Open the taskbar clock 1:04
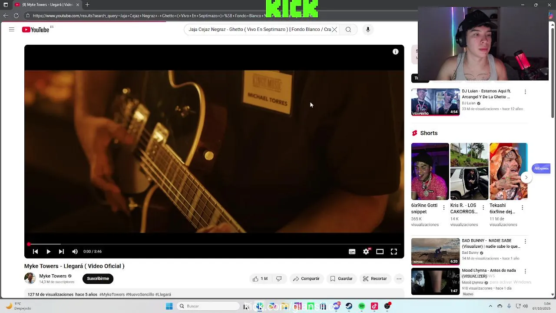The image size is (556, 313). pyautogui.click(x=542, y=306)
